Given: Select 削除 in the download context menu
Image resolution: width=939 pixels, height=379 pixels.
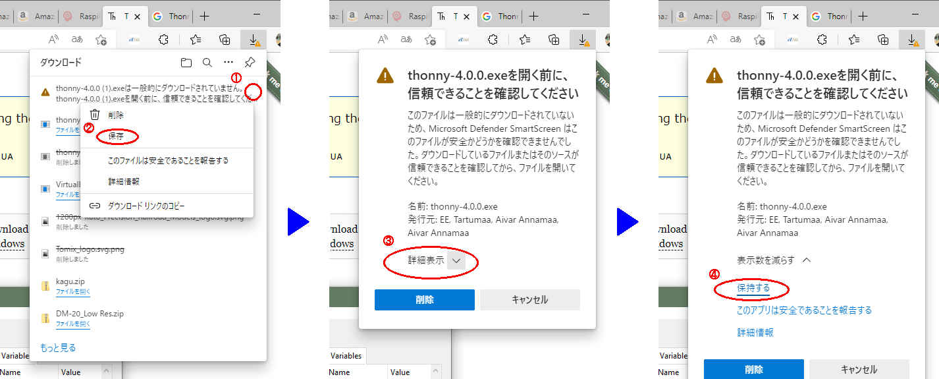Looking at the screenshot, I should 167,115.
